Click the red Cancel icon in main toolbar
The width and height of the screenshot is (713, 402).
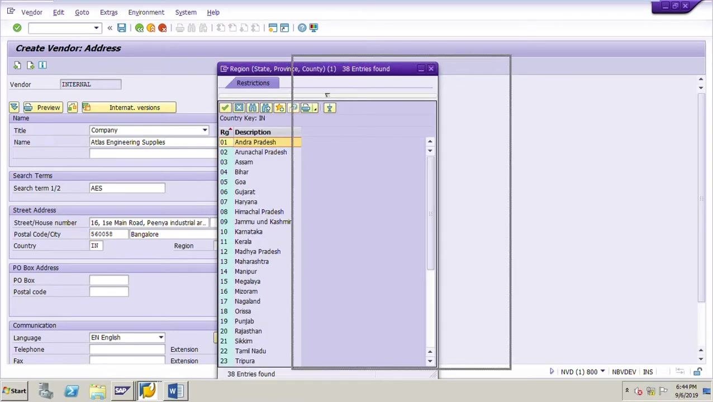pos(163,28)
